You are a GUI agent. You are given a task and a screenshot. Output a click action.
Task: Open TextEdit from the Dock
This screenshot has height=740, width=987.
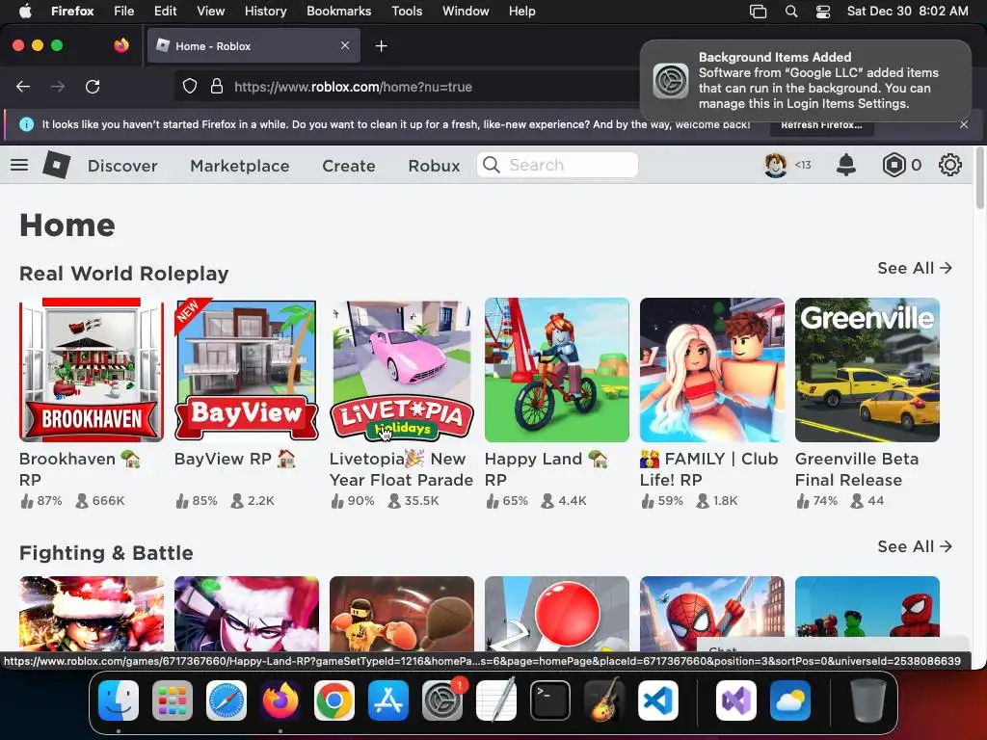(x=496, y=700)
